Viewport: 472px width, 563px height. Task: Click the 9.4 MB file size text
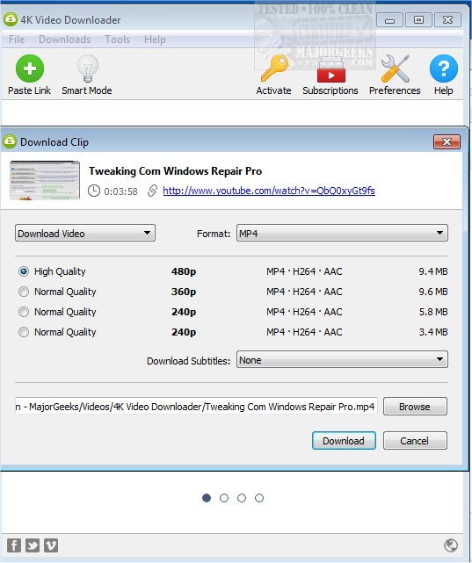pos(433,271)
